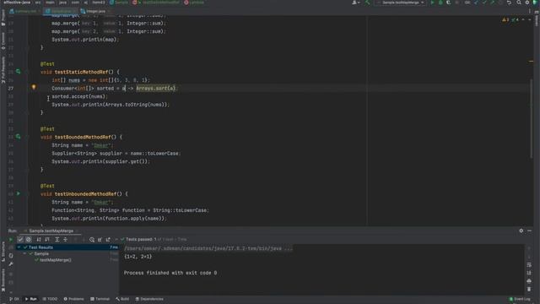Image resolution: width=540 pixels, height=304 pixels.
Task: Click the wrench icon in Run sidebar
Action: (11, 264)
